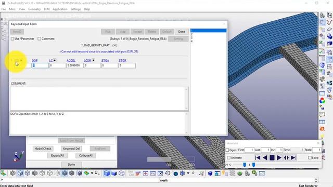Focus the DOF input field
This screenshot has height=187, width=333.
pyautogui.click(x=40, y=65)
